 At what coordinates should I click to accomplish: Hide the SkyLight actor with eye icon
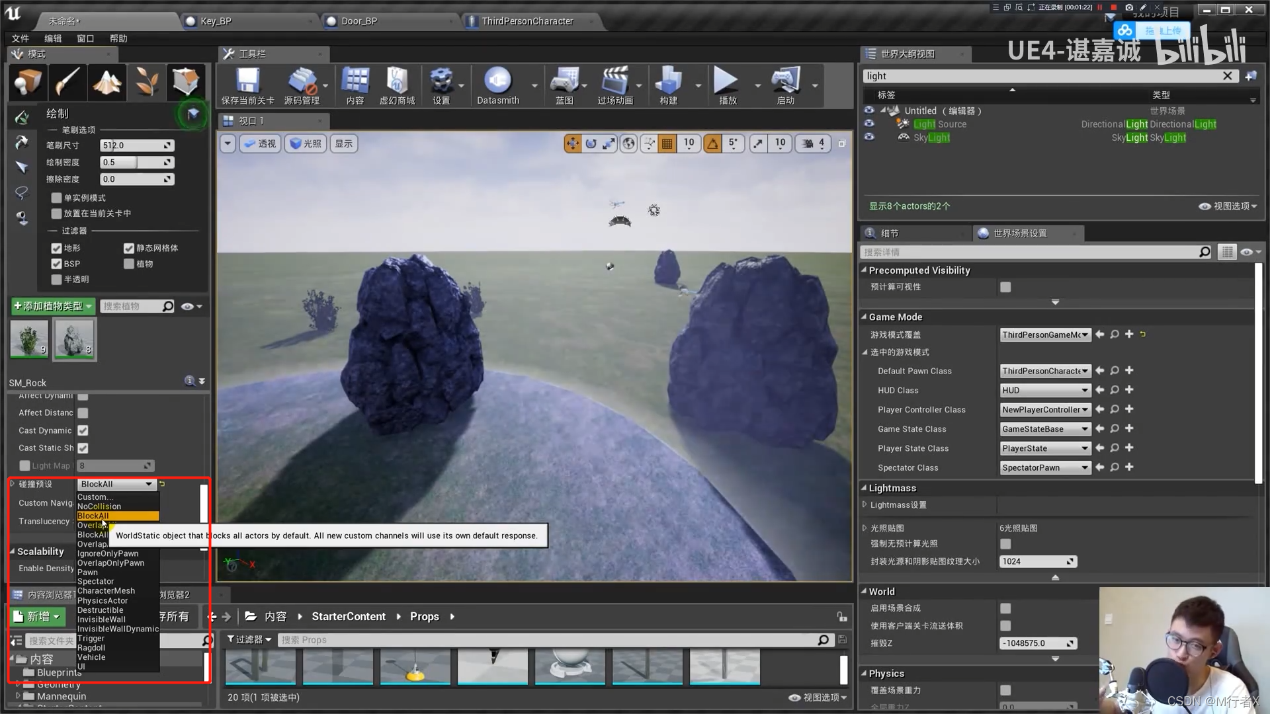[x=869, y=138]
